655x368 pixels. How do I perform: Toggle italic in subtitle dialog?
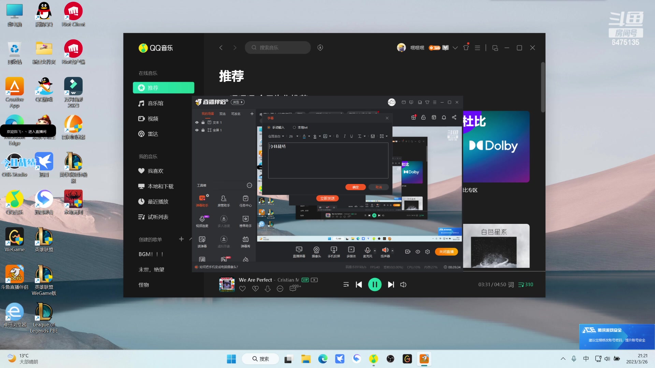[x=345, y=136]
